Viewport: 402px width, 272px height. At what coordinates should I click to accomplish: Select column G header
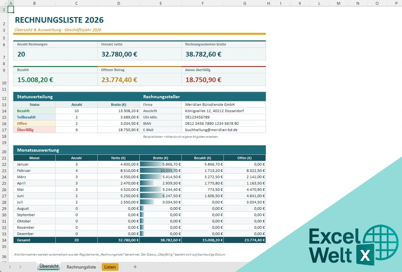pos(245,4)
